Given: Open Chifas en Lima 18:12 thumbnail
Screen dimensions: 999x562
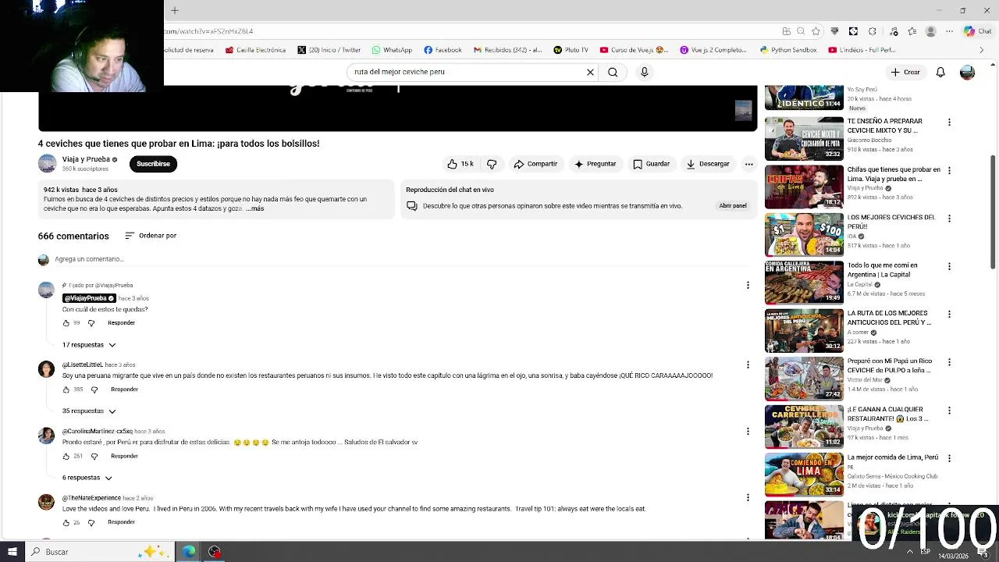Looking at the screenshot, I should tap(804, 187).
